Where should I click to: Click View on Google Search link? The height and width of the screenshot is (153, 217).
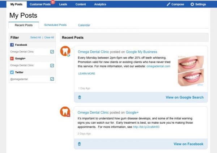[x=184, y=97]
